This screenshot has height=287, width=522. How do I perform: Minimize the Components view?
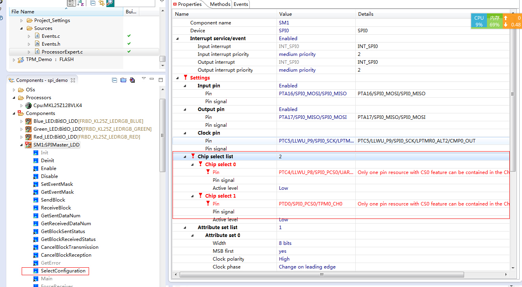pyautogui.click(x=152, y=79)
